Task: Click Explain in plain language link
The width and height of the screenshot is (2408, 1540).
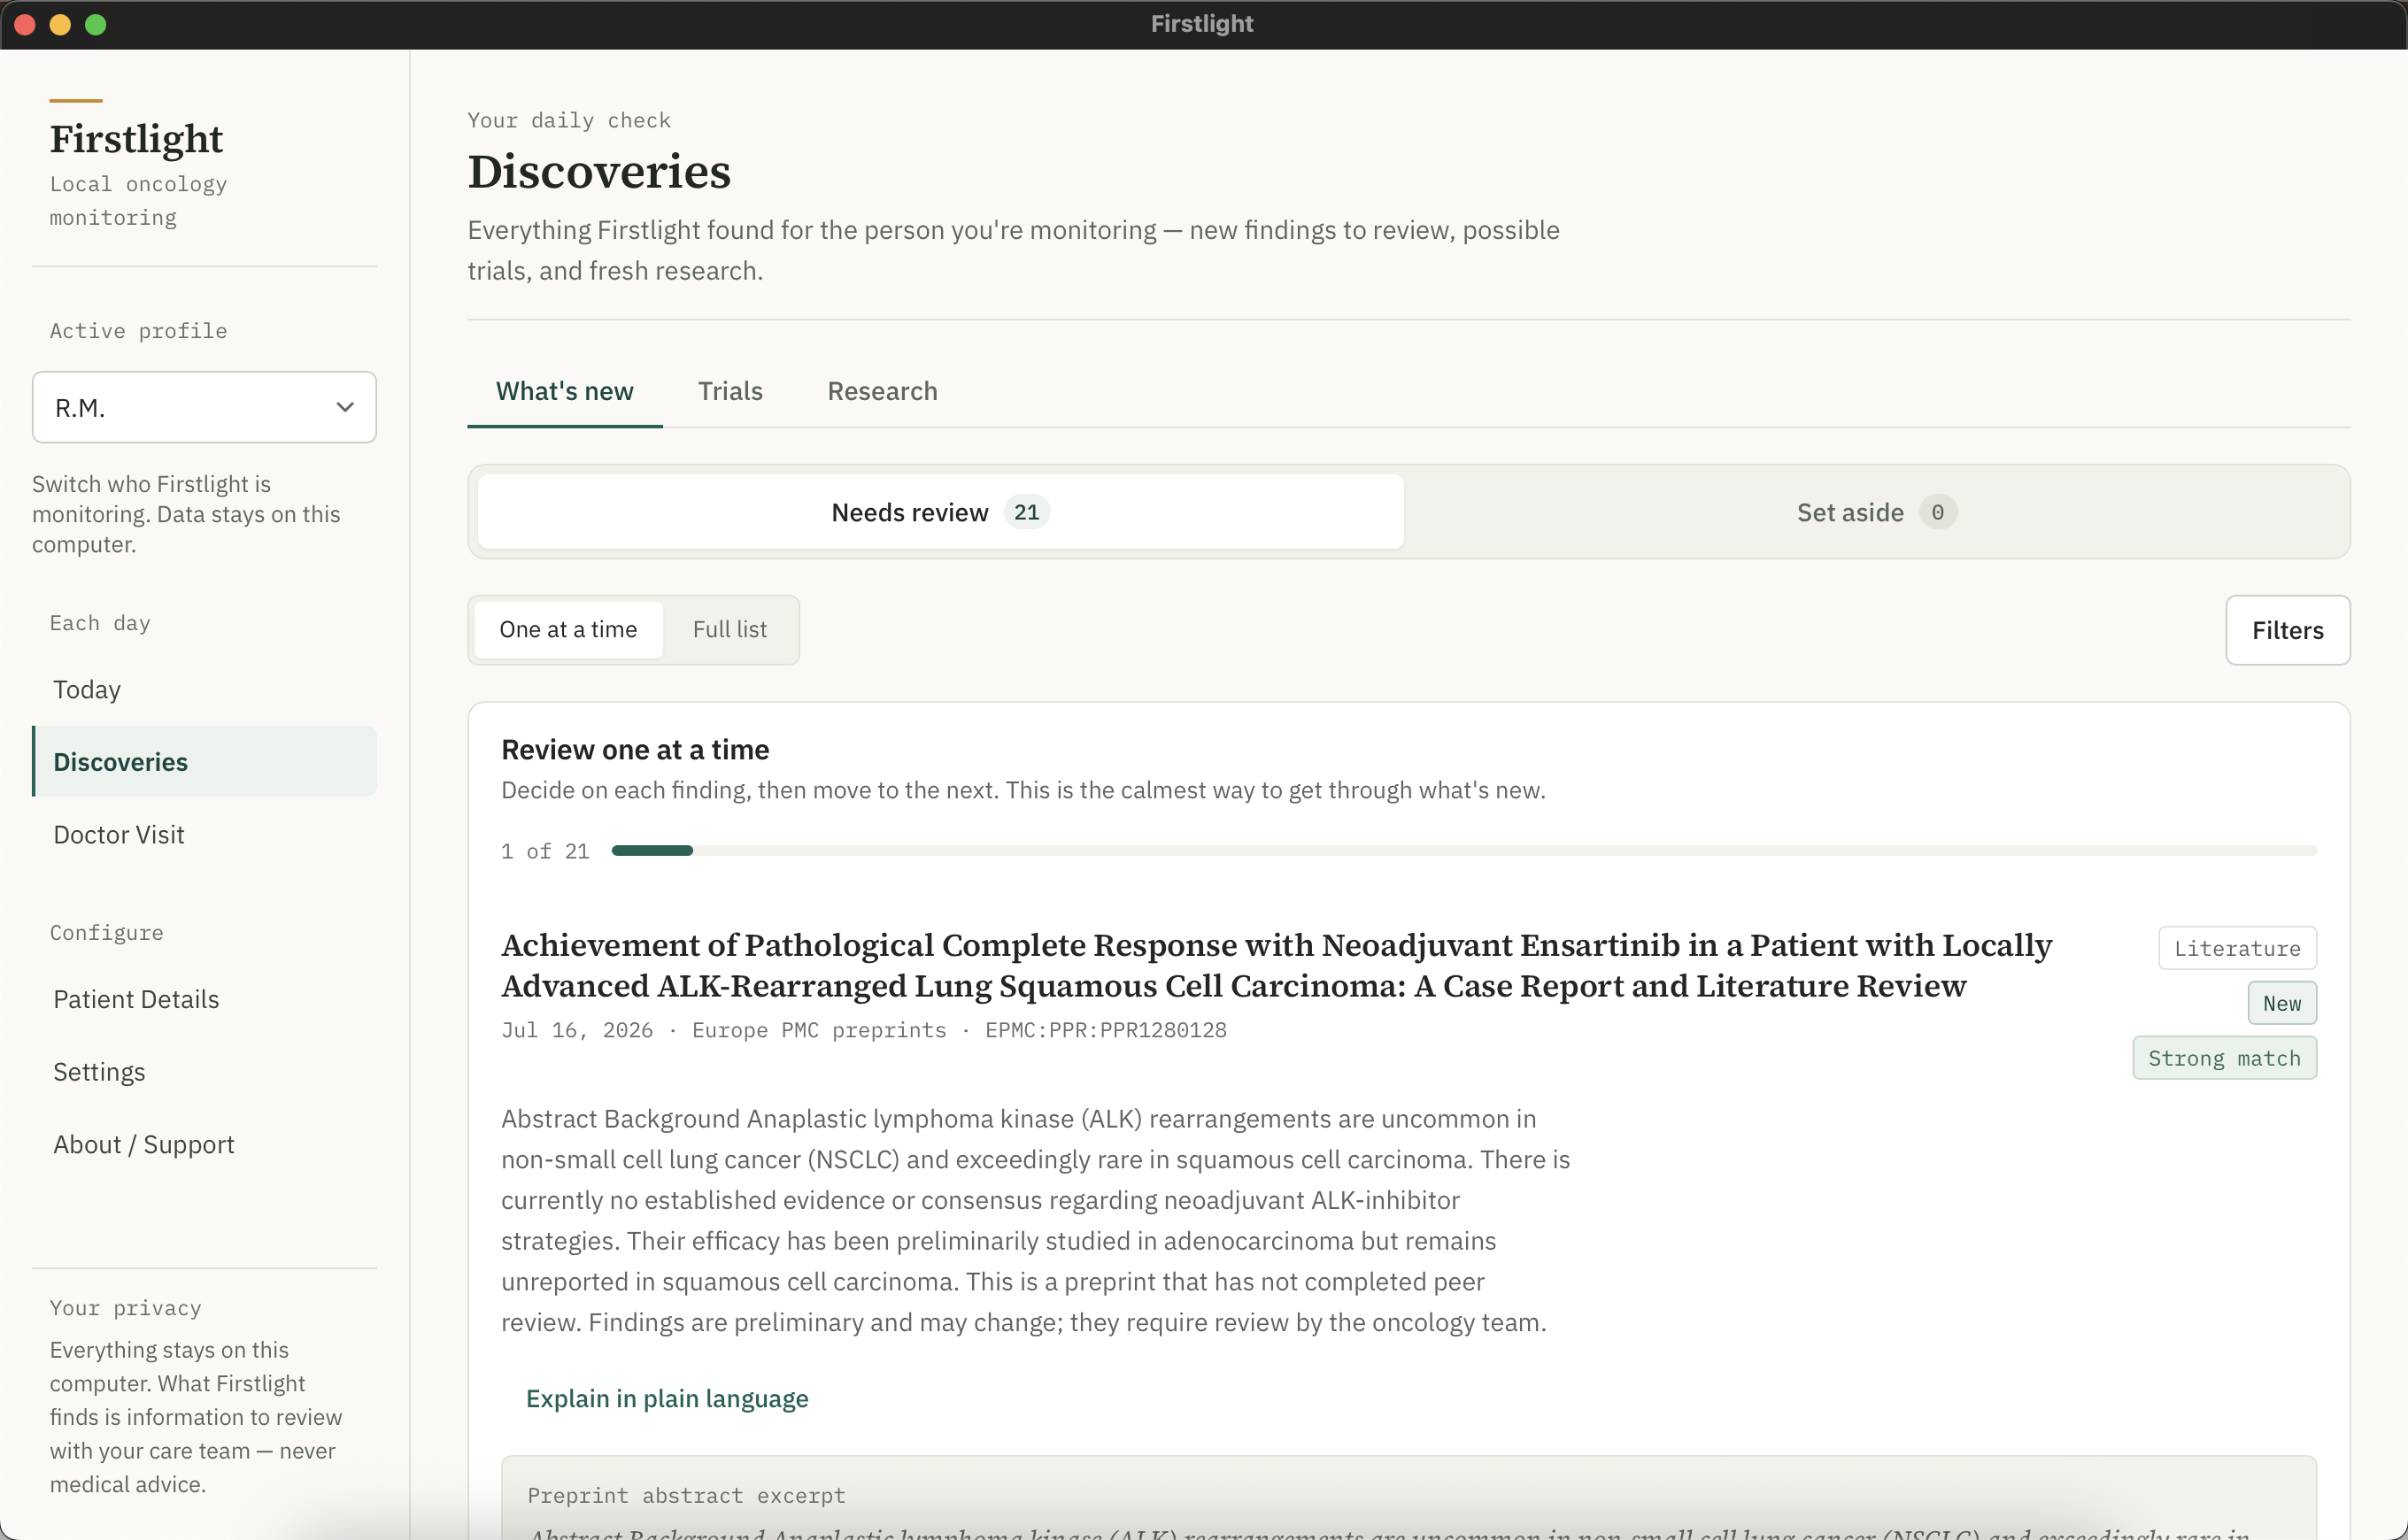Action: coord(667,1398)
